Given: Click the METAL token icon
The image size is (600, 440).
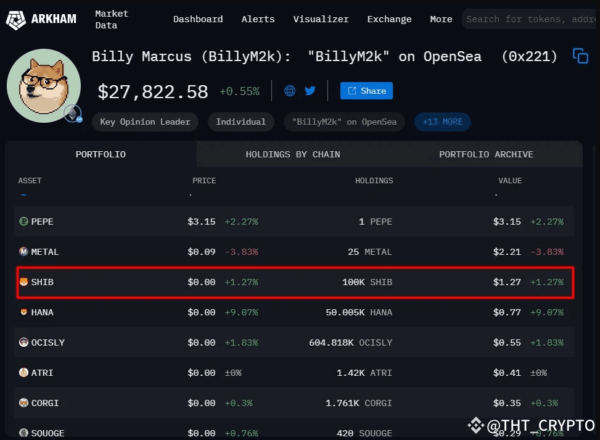Looking at the screenshot, I should (x=23, y=252).
